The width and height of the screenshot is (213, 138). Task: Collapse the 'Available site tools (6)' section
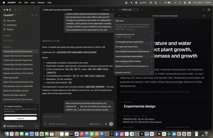[x=134, y=36]
